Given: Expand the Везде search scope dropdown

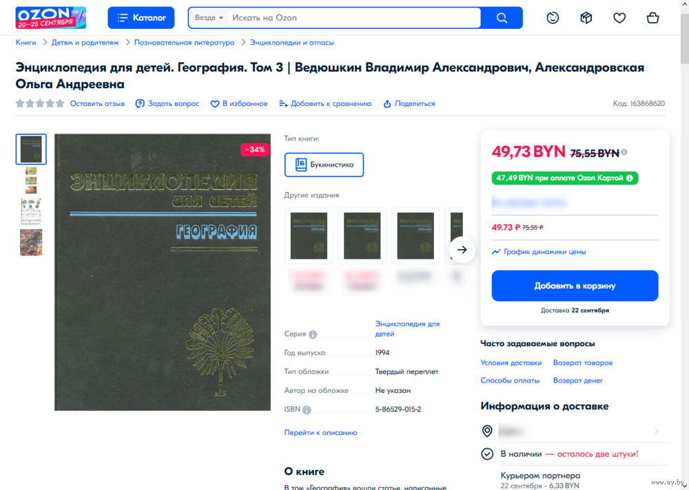Looking at the screenshot, I should click(x=209, y=18).
